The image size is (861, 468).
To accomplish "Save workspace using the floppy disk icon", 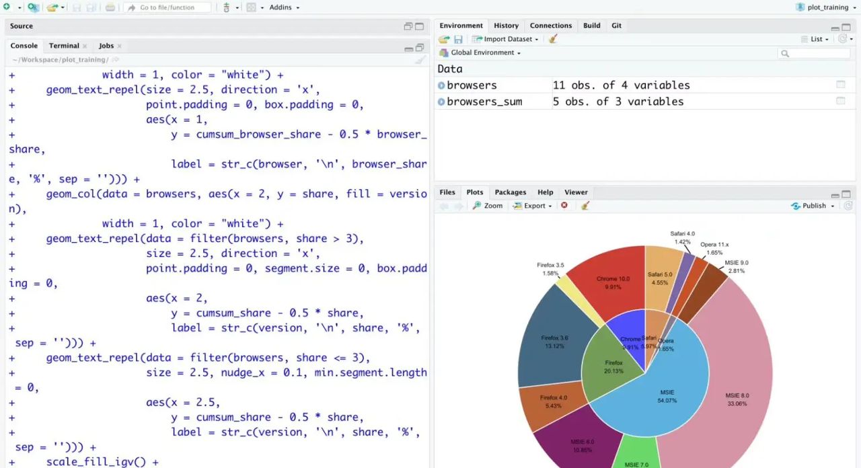I will click(458, 39).
